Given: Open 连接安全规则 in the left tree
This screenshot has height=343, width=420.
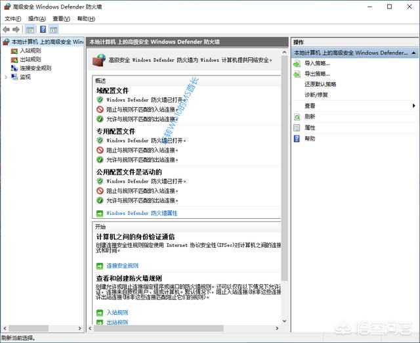Looking at the screenshot, I should [x=35, y=68].
